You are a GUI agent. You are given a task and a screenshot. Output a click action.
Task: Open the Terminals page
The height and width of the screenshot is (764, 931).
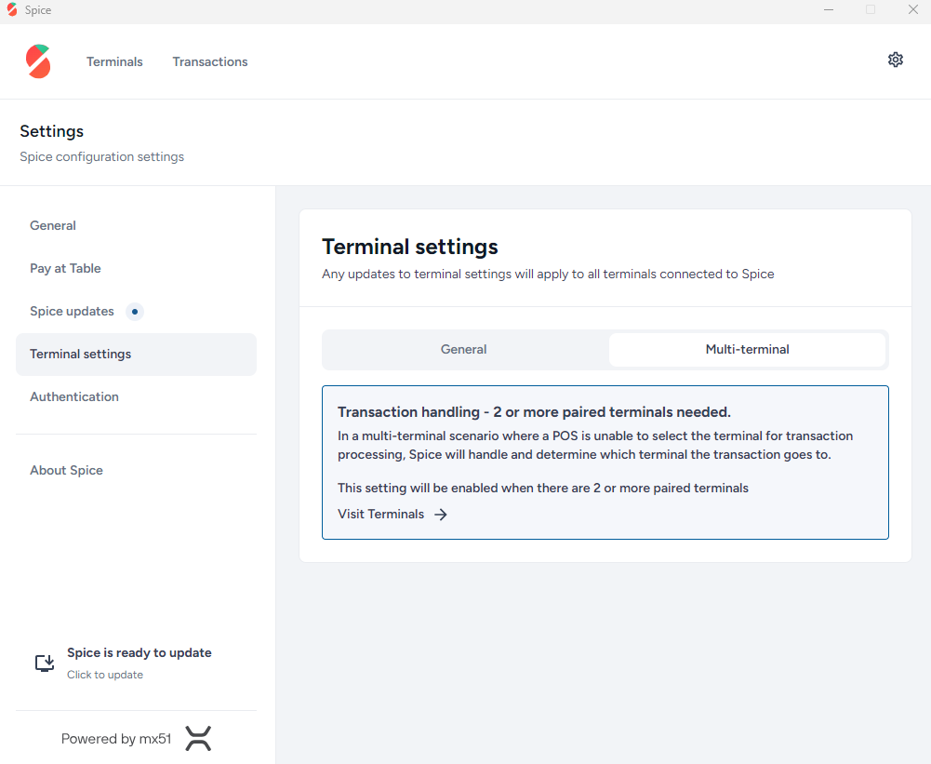click(x=114, y=61)
